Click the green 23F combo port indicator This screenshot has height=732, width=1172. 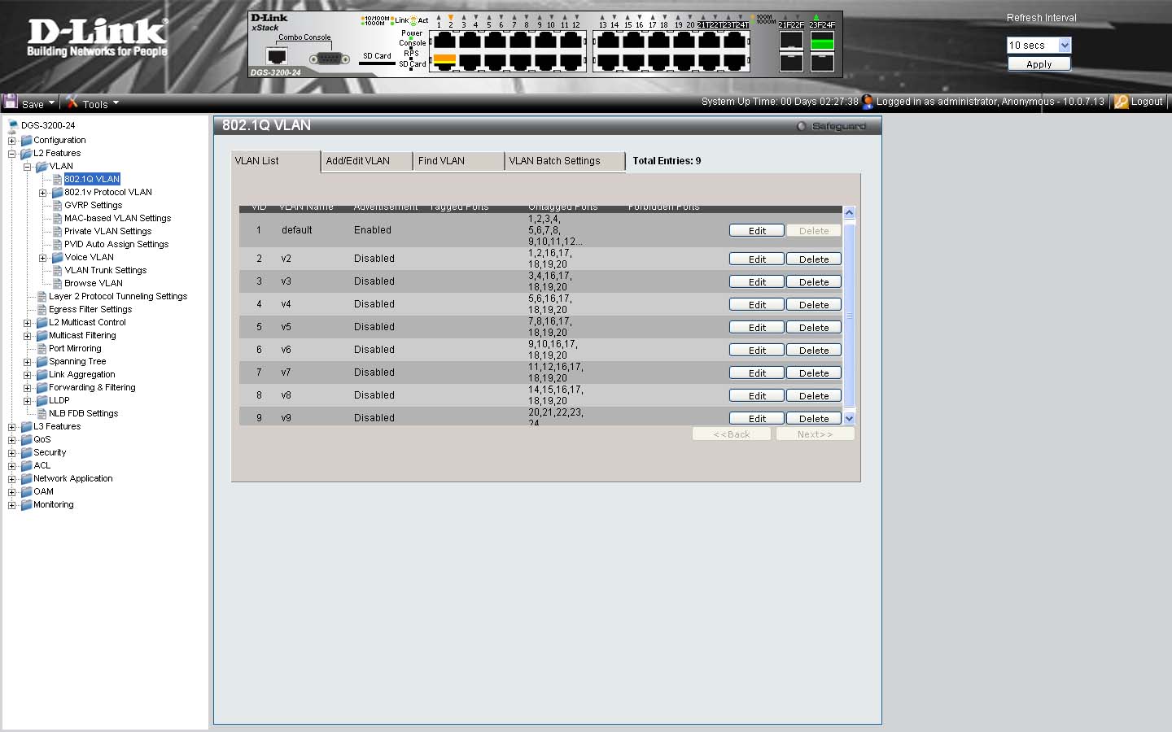point(822,41)
